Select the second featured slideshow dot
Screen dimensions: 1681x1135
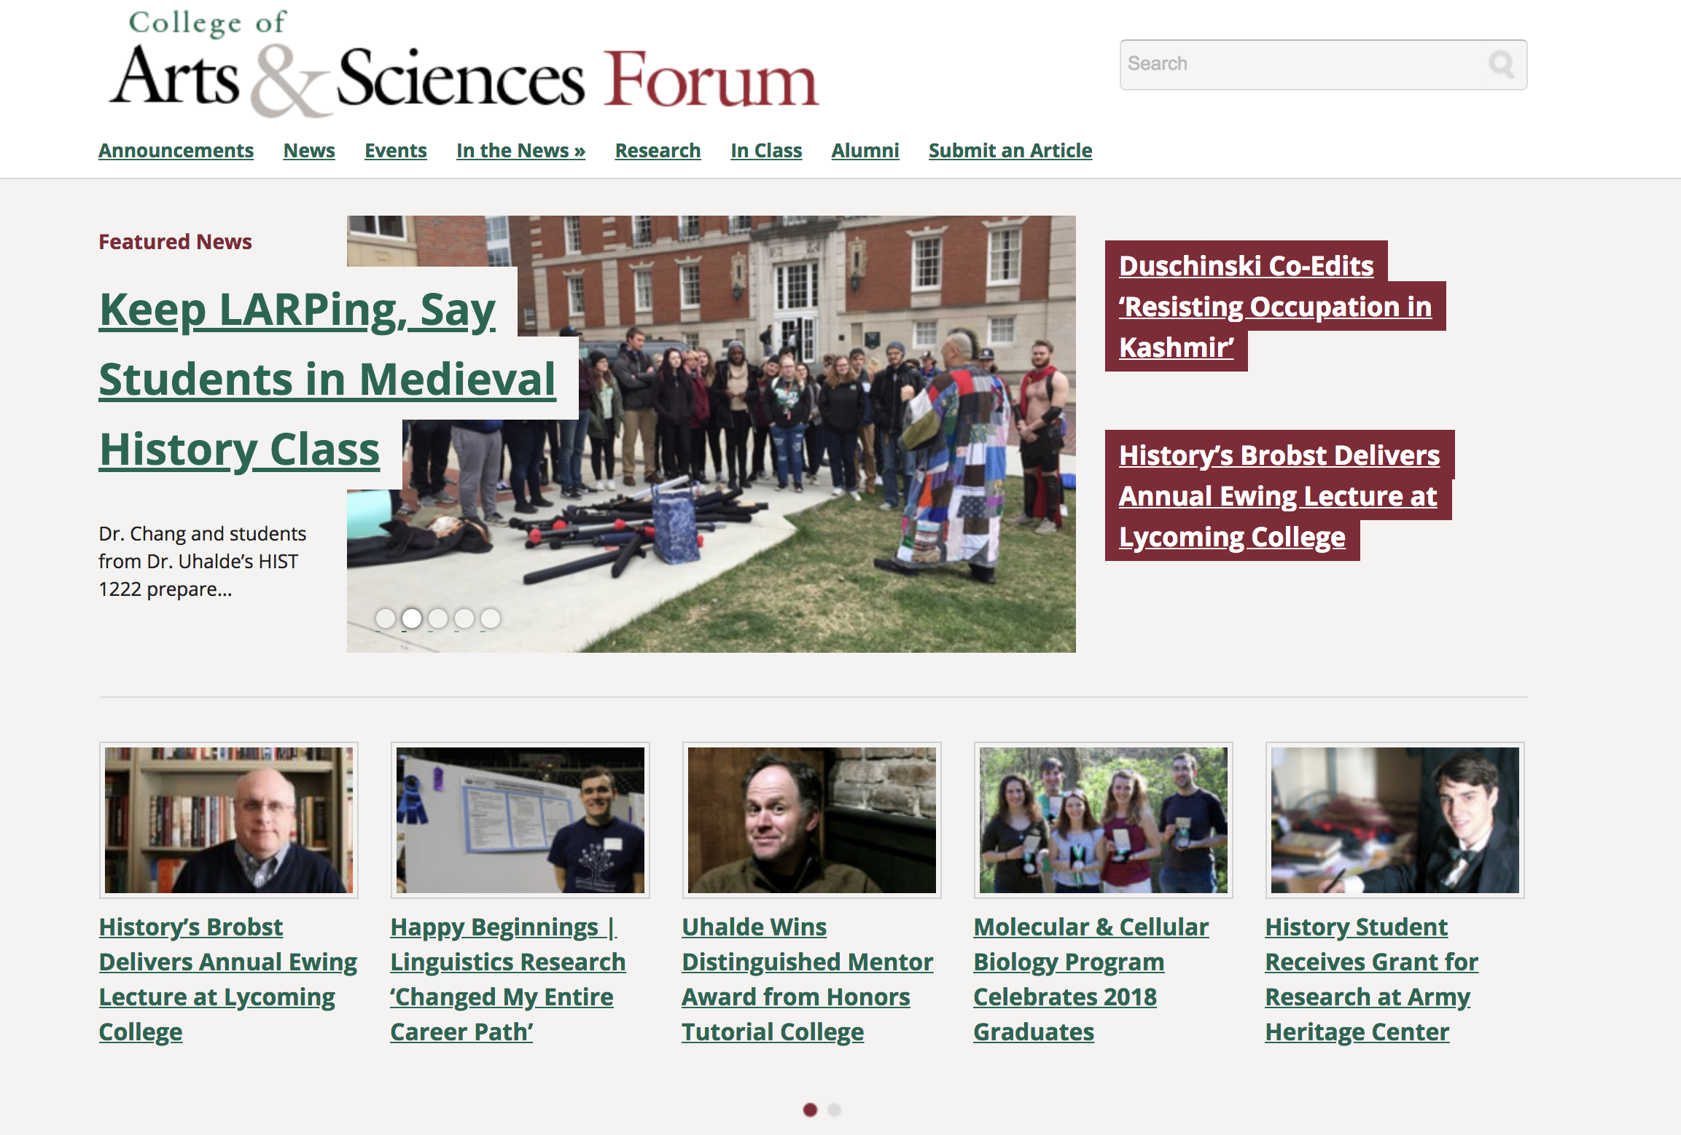(x=412, y=618)
